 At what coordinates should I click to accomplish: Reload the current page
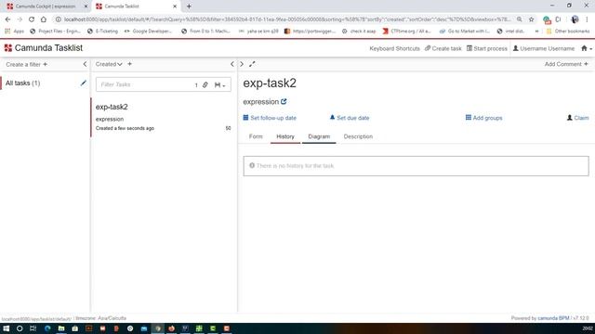(x=32, y=19)
